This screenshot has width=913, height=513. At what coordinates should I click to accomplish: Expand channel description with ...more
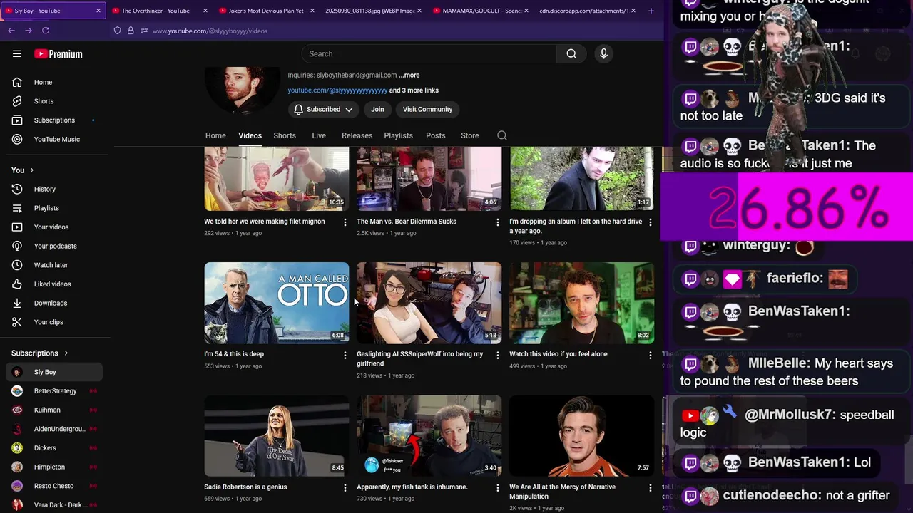[409, 75]
